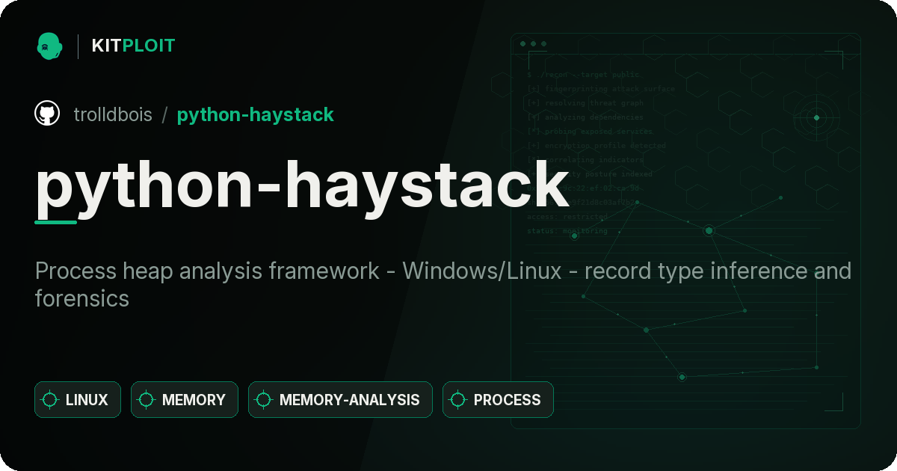Viewport: 897px width, 471px height.
Task: Click 'fingerprinting attack surface' terminal line
Action: click(600, 89)
